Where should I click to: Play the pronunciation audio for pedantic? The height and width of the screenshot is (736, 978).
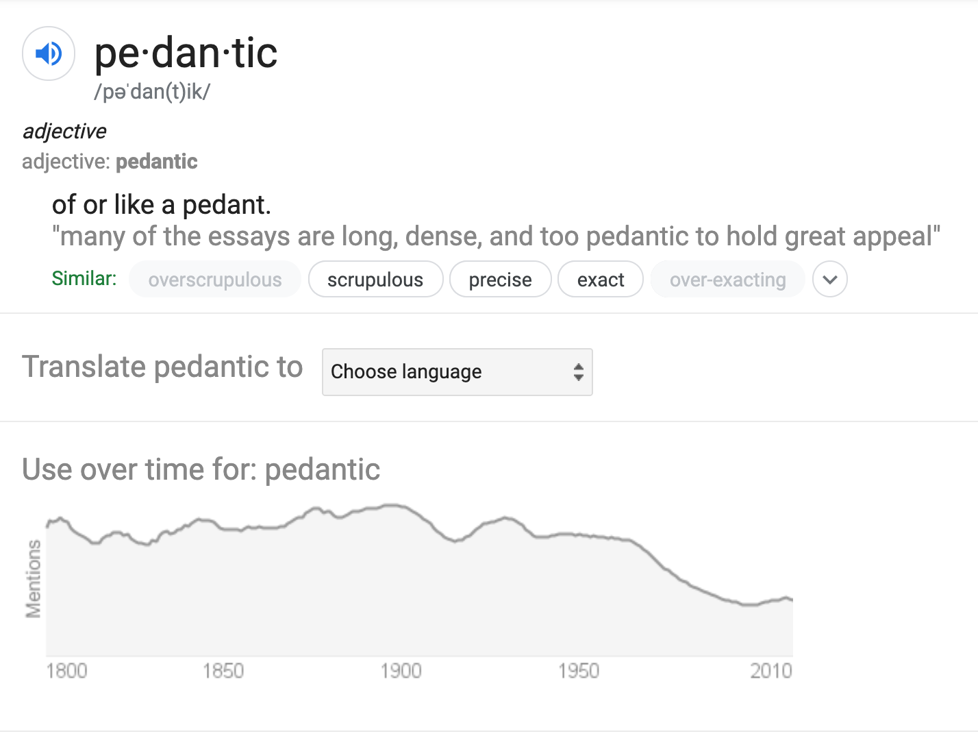(x=49, y=53)
